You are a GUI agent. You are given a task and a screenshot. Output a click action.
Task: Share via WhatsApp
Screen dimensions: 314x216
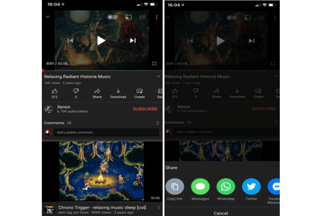(226, 189)
